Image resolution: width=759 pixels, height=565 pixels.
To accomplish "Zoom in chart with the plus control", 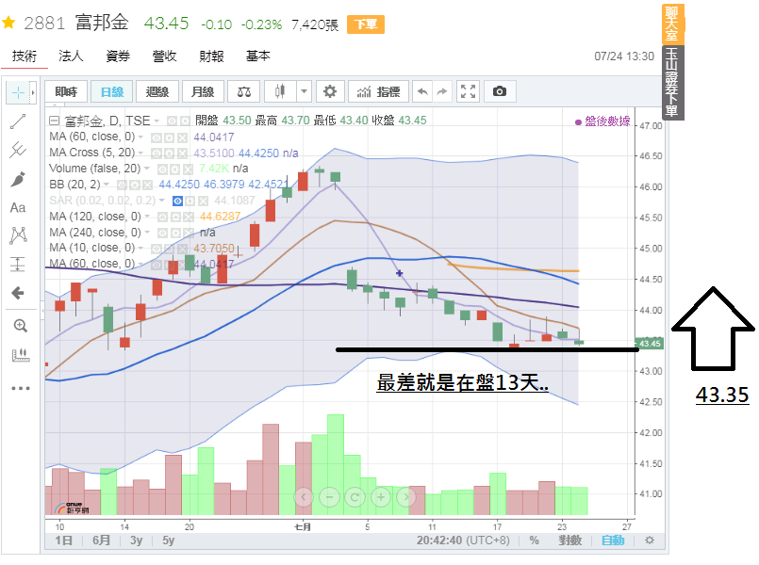I will pos(381,496).
